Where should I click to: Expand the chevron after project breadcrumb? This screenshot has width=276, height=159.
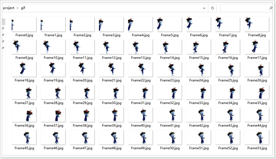(18, 8)
